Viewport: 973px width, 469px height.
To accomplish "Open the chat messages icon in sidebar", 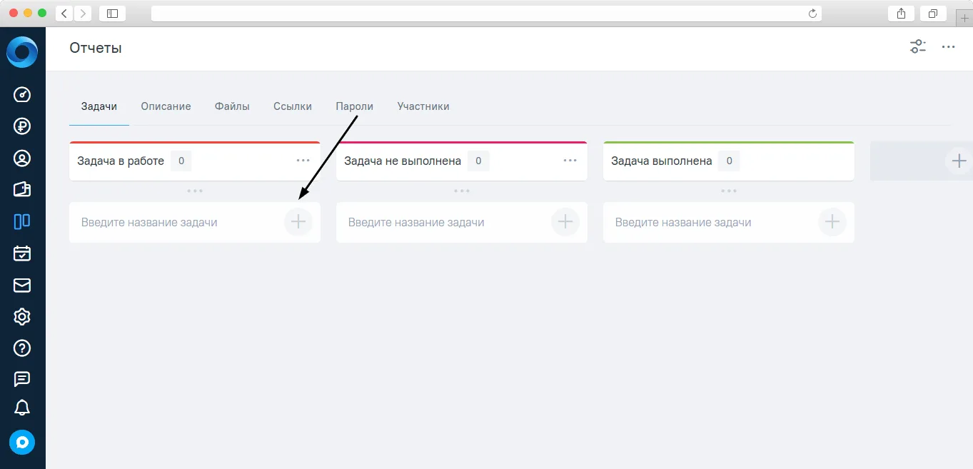I will pyautogui.click(x=22, y=379).
